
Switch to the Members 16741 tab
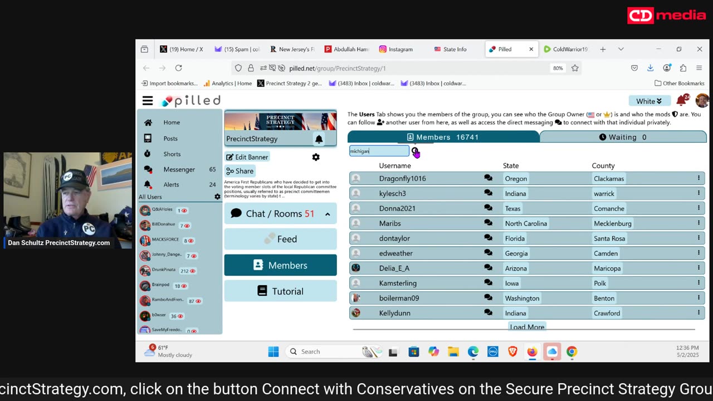pyautogui.click(x=443, y=137)
